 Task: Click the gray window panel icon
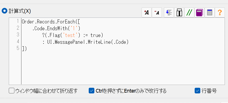tap(210, 12)
